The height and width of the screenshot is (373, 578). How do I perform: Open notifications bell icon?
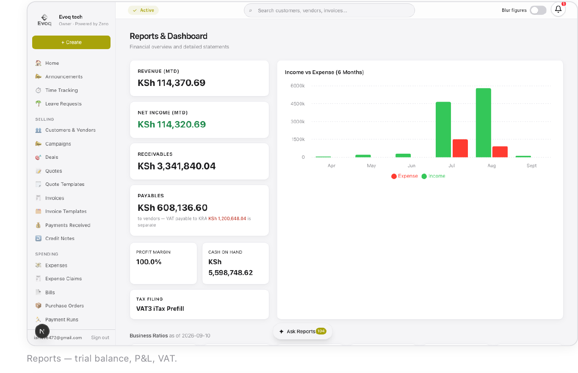click(x=558, y=9)
